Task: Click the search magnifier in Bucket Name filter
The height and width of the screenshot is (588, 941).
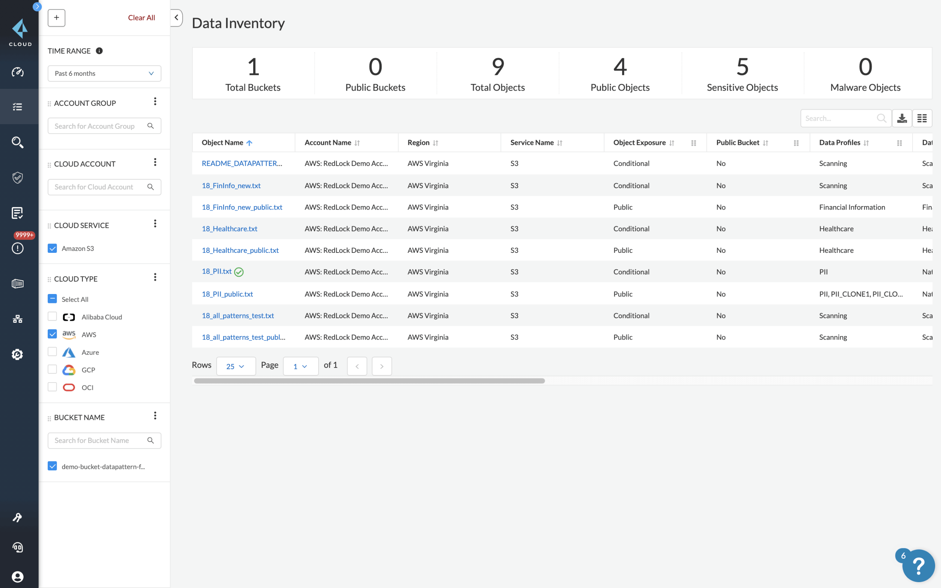Action: (x=150, y=440)
